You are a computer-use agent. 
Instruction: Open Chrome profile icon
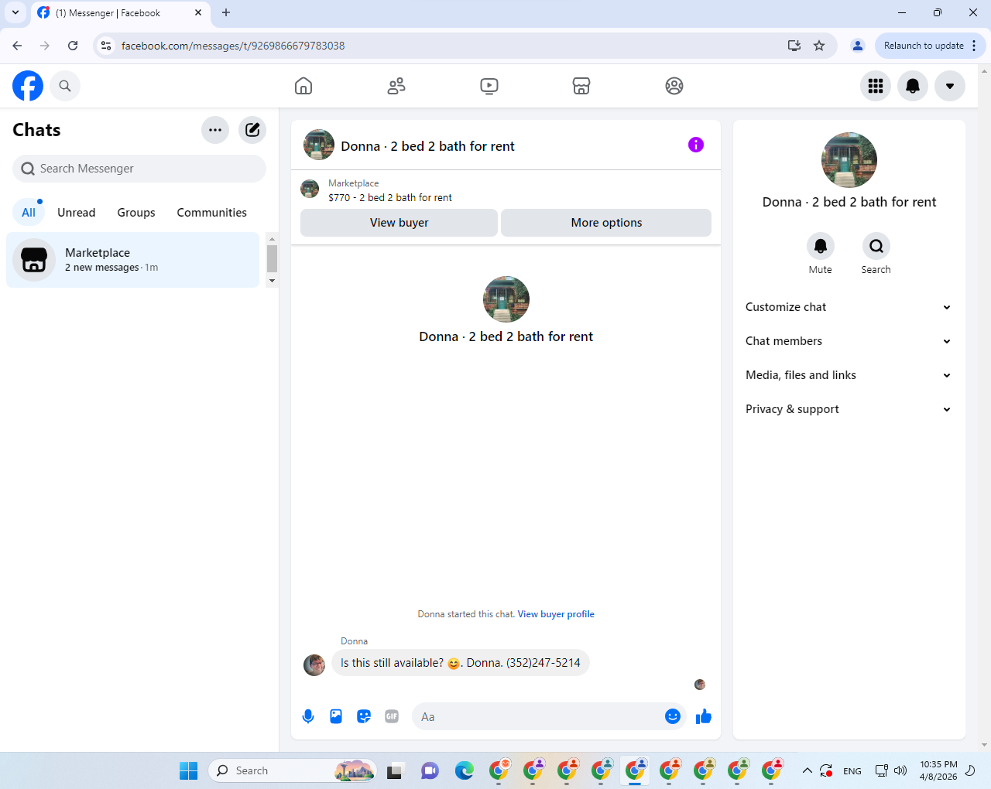coord(858,46)
